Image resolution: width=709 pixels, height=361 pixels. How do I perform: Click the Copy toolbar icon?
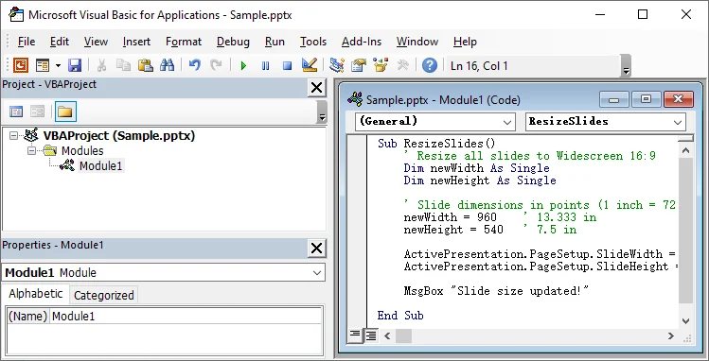pos(123,65)
